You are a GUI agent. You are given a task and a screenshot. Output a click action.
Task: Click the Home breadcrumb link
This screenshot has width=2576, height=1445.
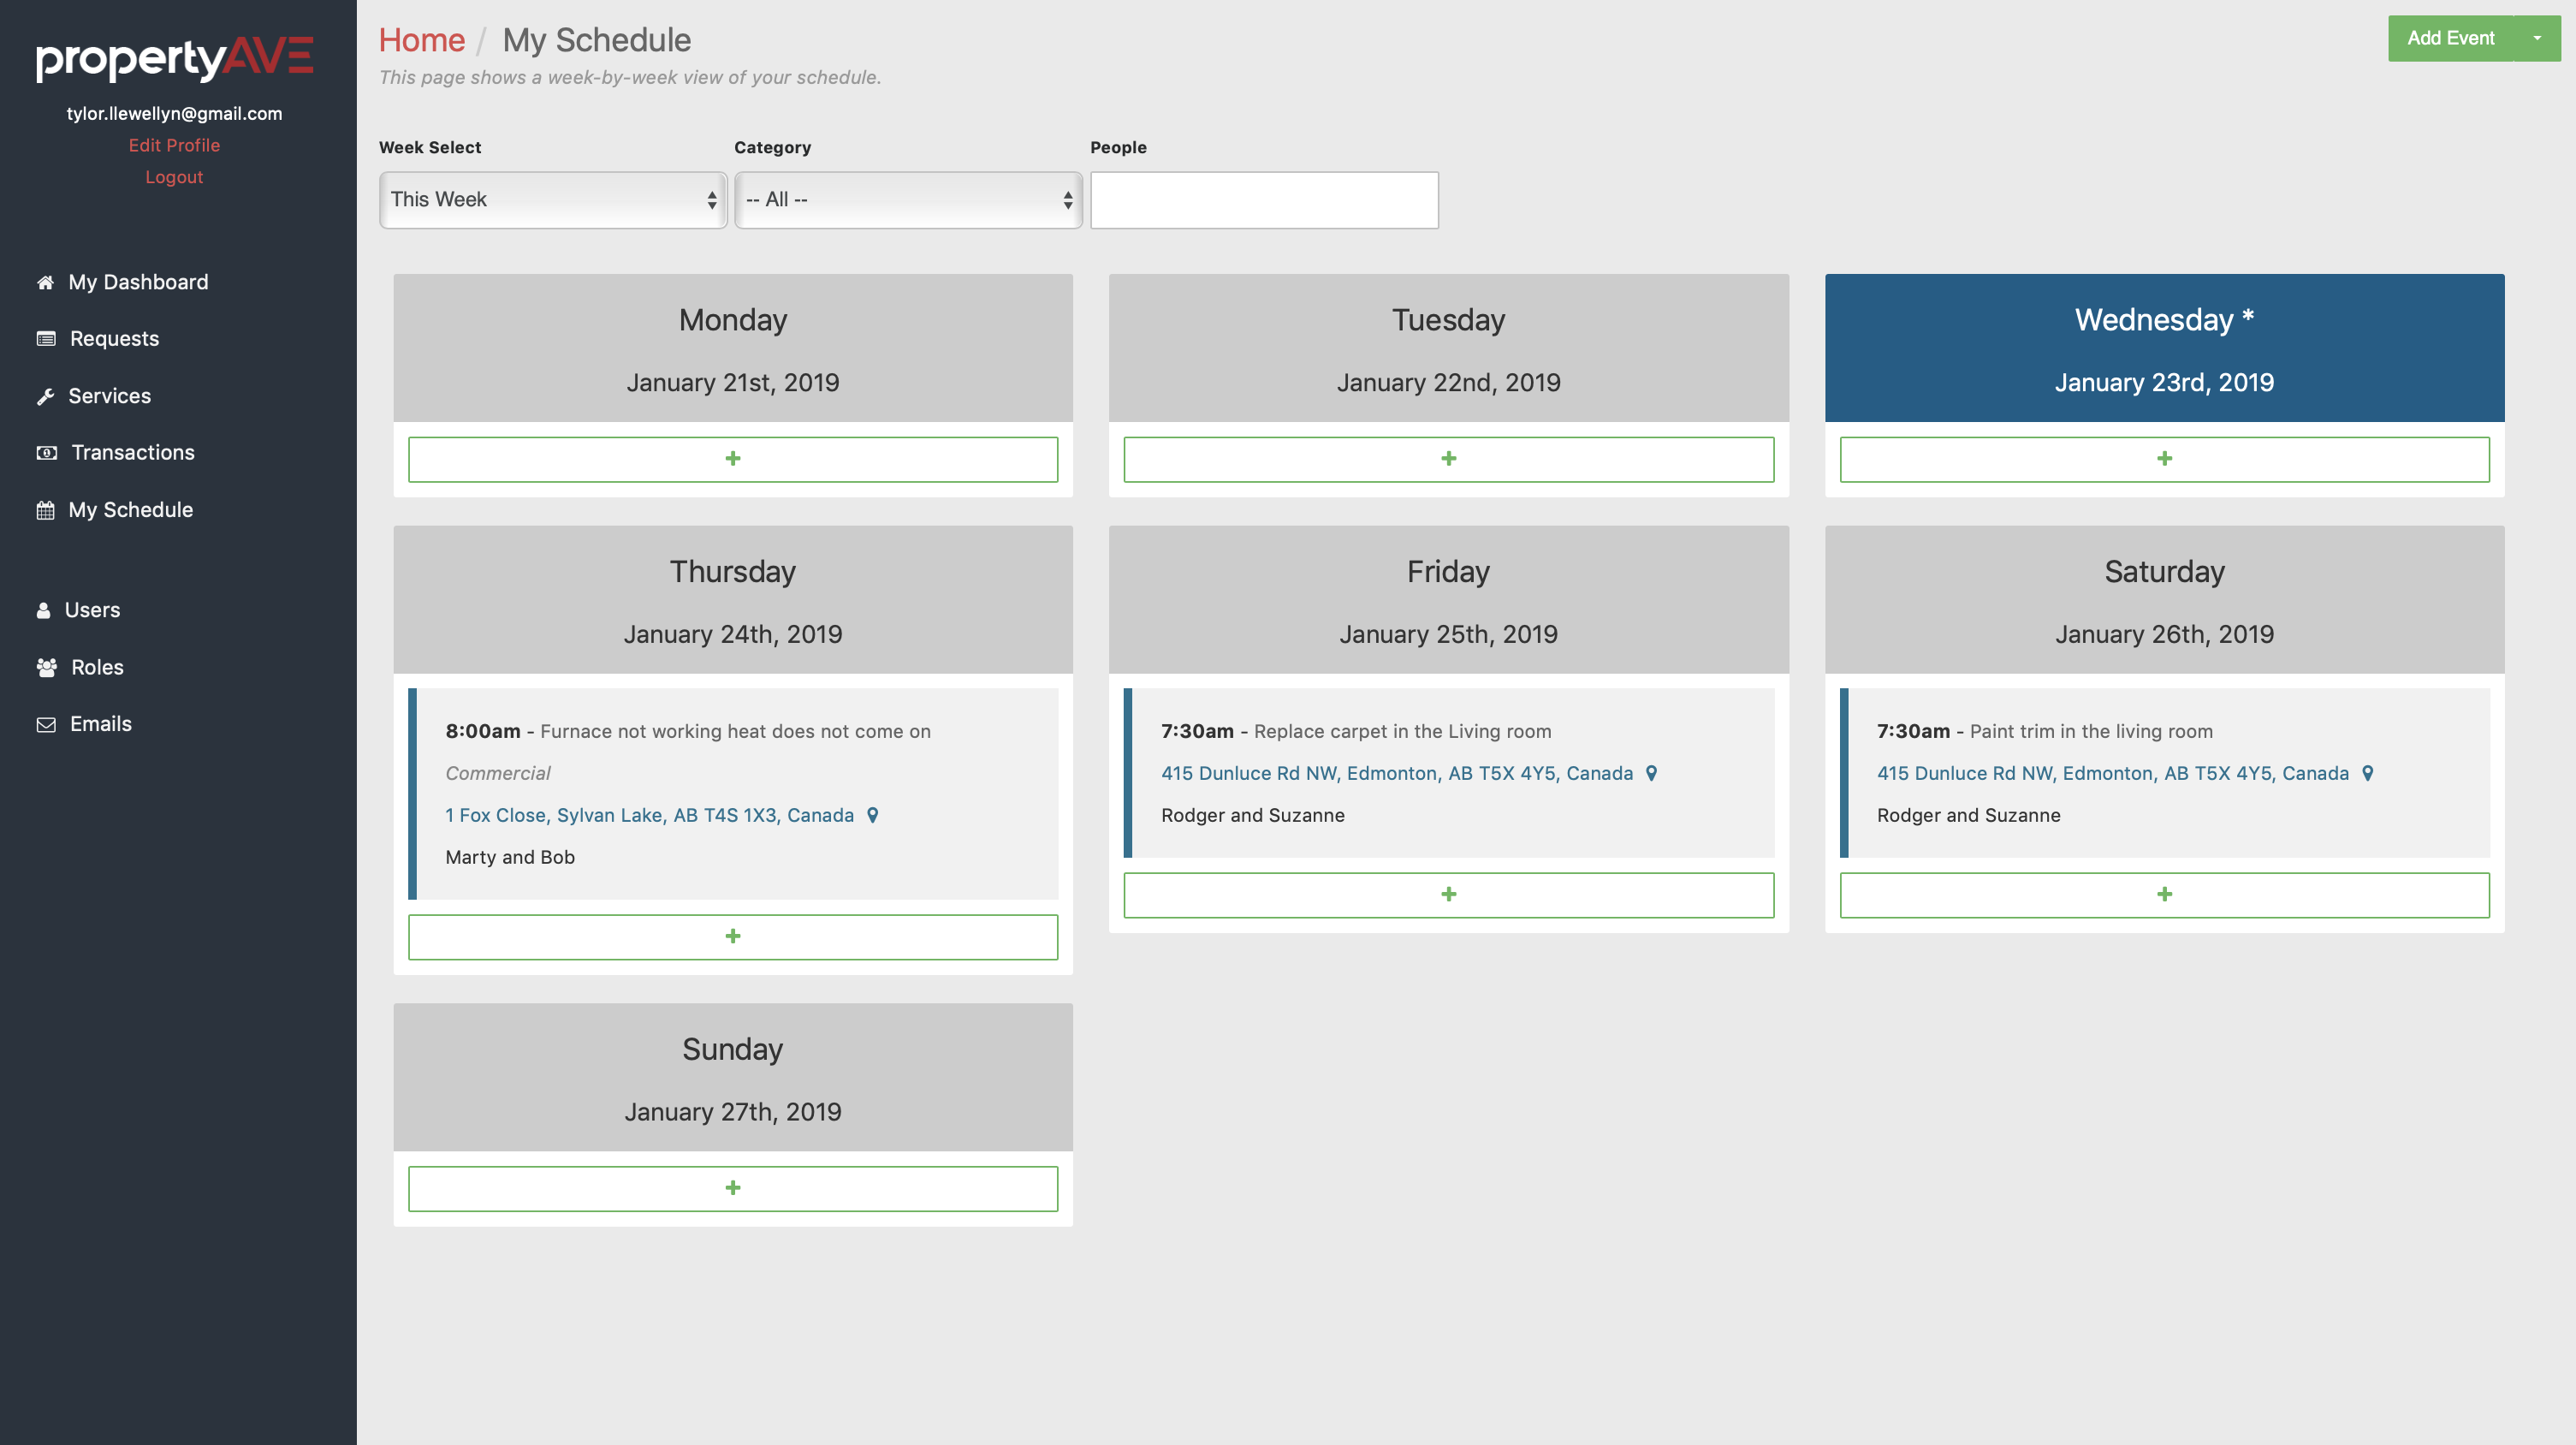pos(421,40)
